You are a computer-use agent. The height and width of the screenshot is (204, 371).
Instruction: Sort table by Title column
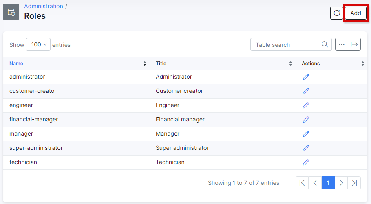coord(161,64)
